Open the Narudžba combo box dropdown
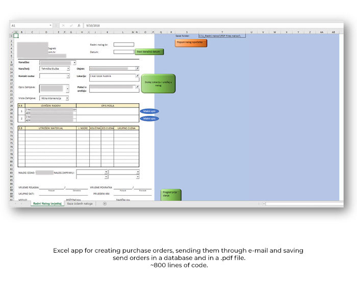357x300 pixels. 74,63
